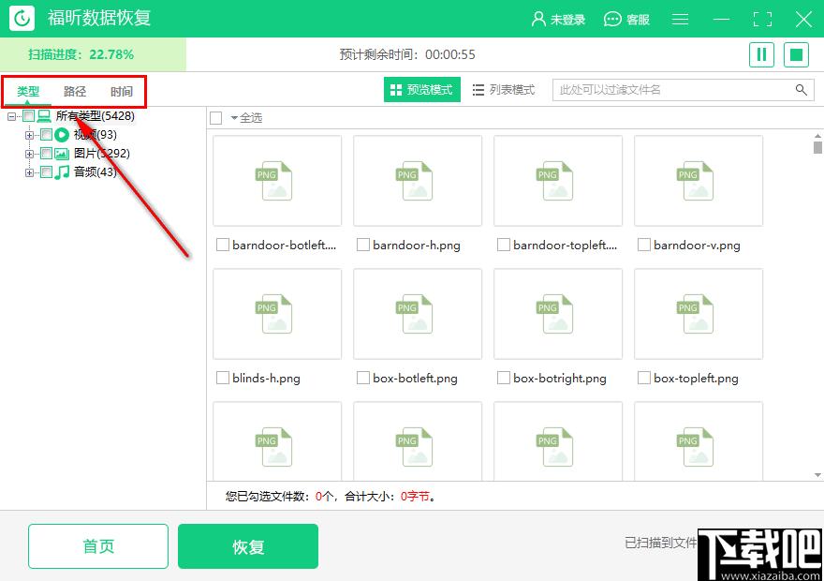Open thumbnail of barndoor-botleft png
Screen dimensions: 824x581
click(x=277, y=181)
